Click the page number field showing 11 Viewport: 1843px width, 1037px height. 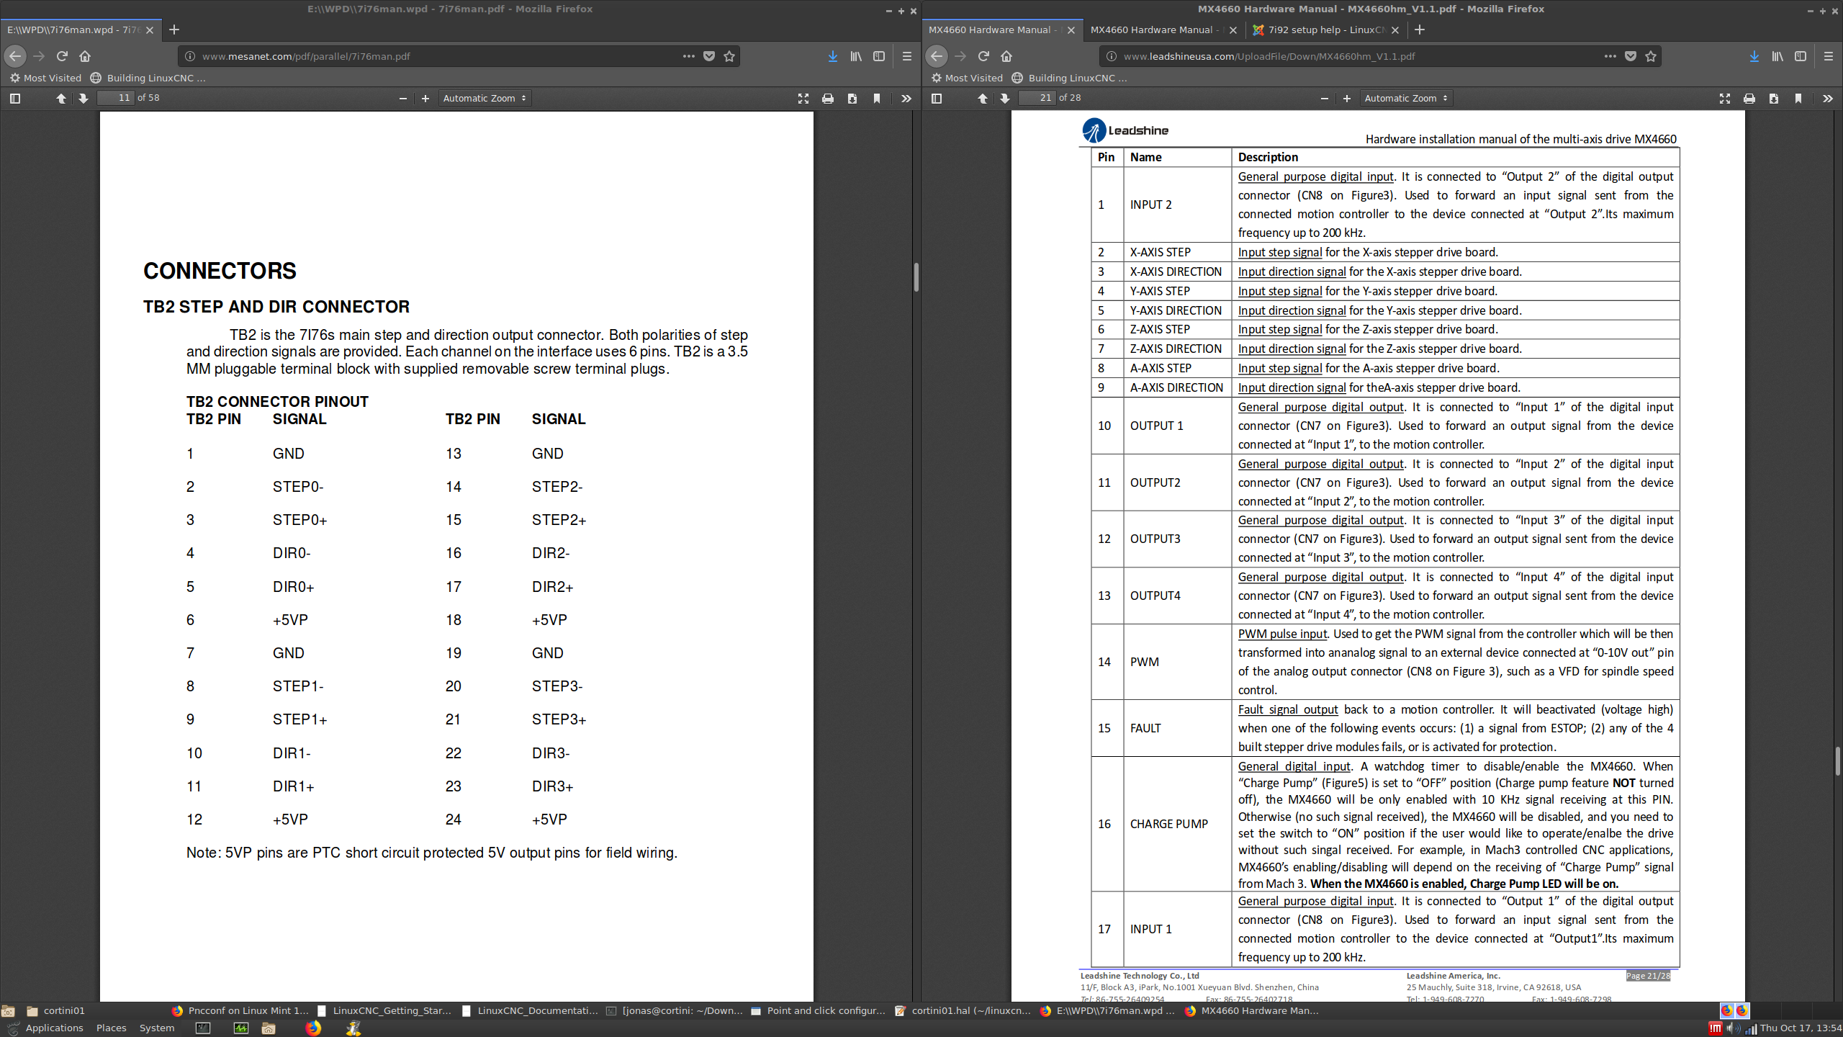point(116,98)
